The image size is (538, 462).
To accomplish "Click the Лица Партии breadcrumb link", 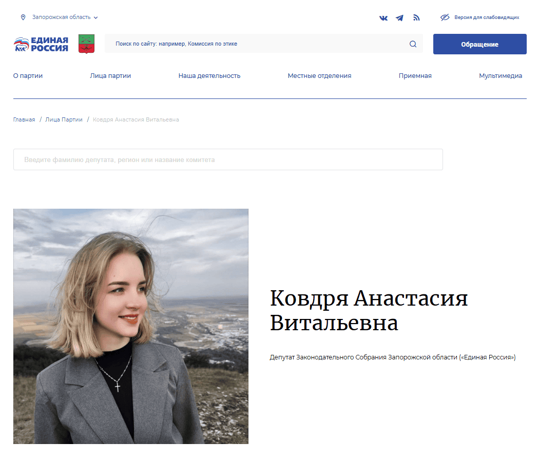I will coord(64,119).
